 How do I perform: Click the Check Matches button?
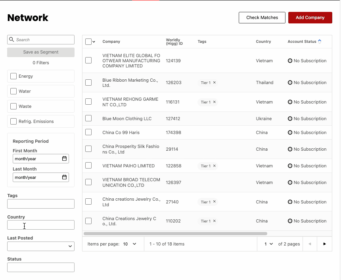262,17
